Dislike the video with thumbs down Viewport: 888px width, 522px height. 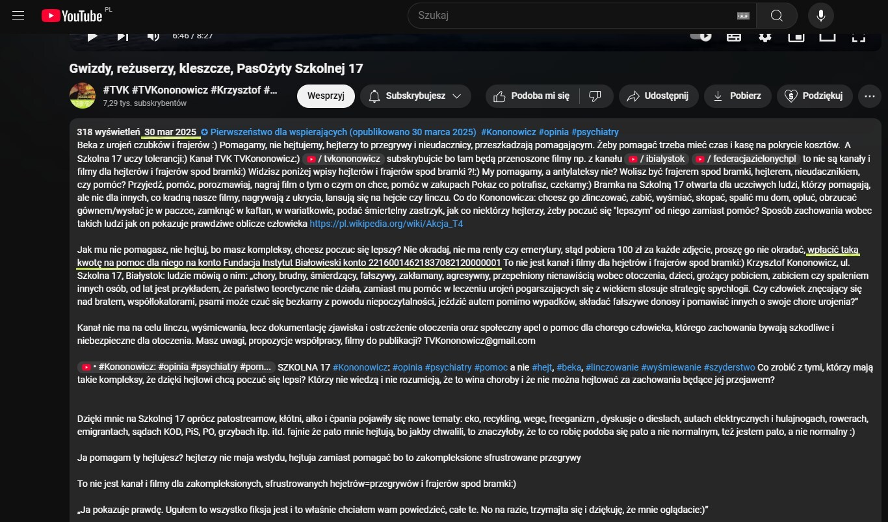point(595,96)
